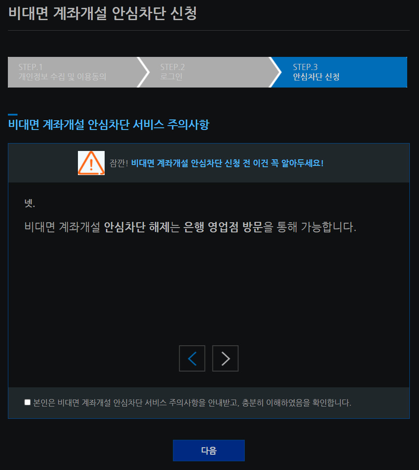Click the orange warning triangle icon
The width and height of the screenshot is (419, 470).
click(x=91, y=163)
